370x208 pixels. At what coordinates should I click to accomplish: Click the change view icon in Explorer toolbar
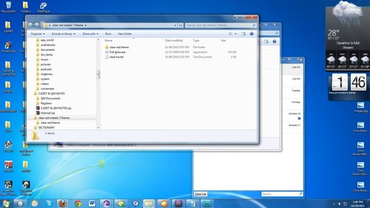[x=231, y=34]
